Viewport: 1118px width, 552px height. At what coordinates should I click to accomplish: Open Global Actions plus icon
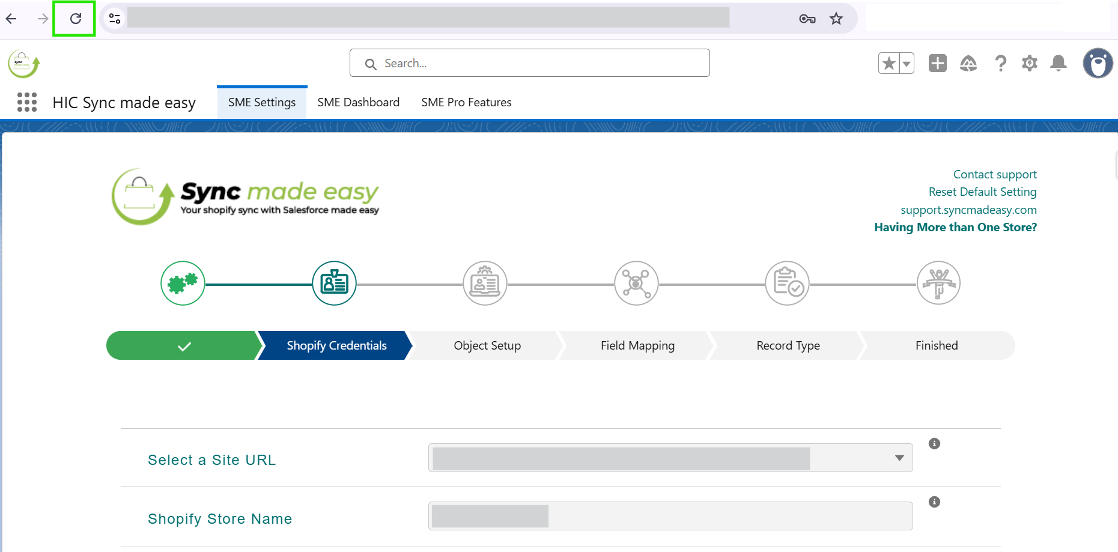(937, 63)
